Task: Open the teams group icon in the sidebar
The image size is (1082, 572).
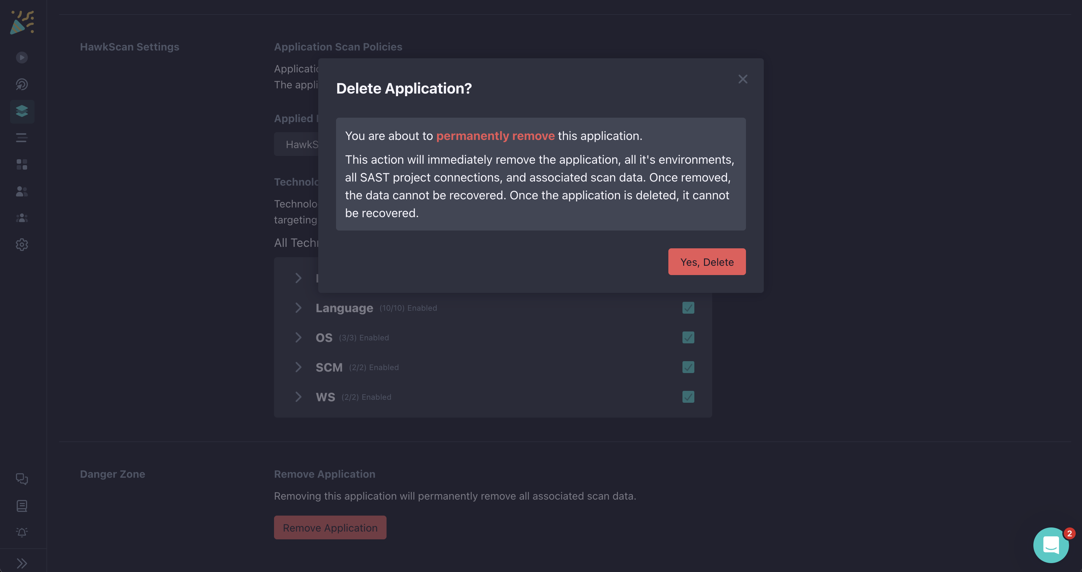Action: click(22, 218)
